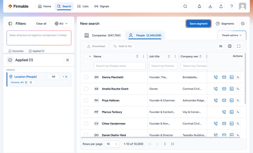
Task: Go to the Home nav item
Action: coord(45,6)
